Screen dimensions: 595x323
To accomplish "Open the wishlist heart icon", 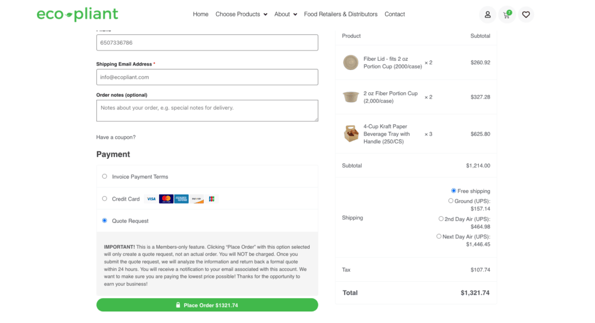I will [526, 14].
